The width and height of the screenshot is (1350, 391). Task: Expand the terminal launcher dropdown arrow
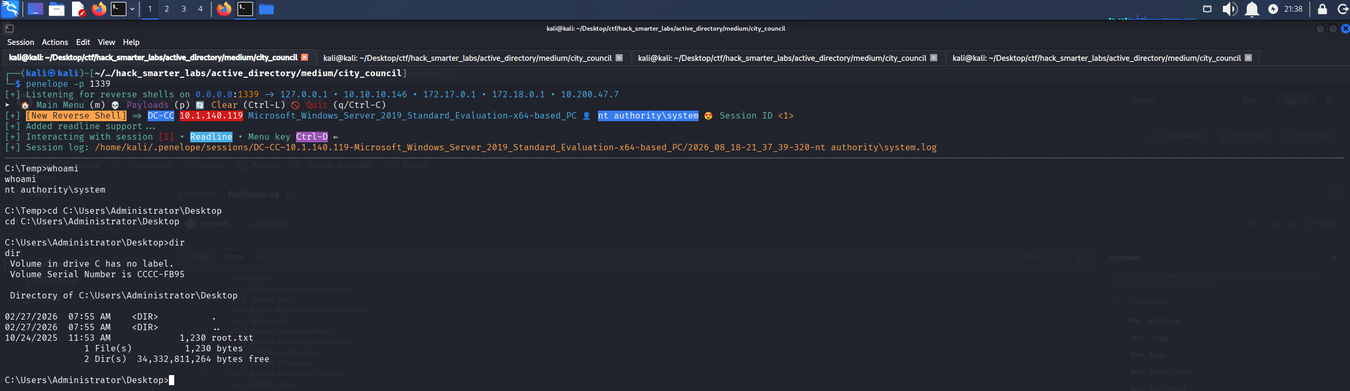(132, 9)
